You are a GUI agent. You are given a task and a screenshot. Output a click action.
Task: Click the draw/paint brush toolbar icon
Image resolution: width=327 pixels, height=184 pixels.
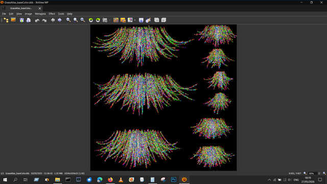[x=148, y=20]
